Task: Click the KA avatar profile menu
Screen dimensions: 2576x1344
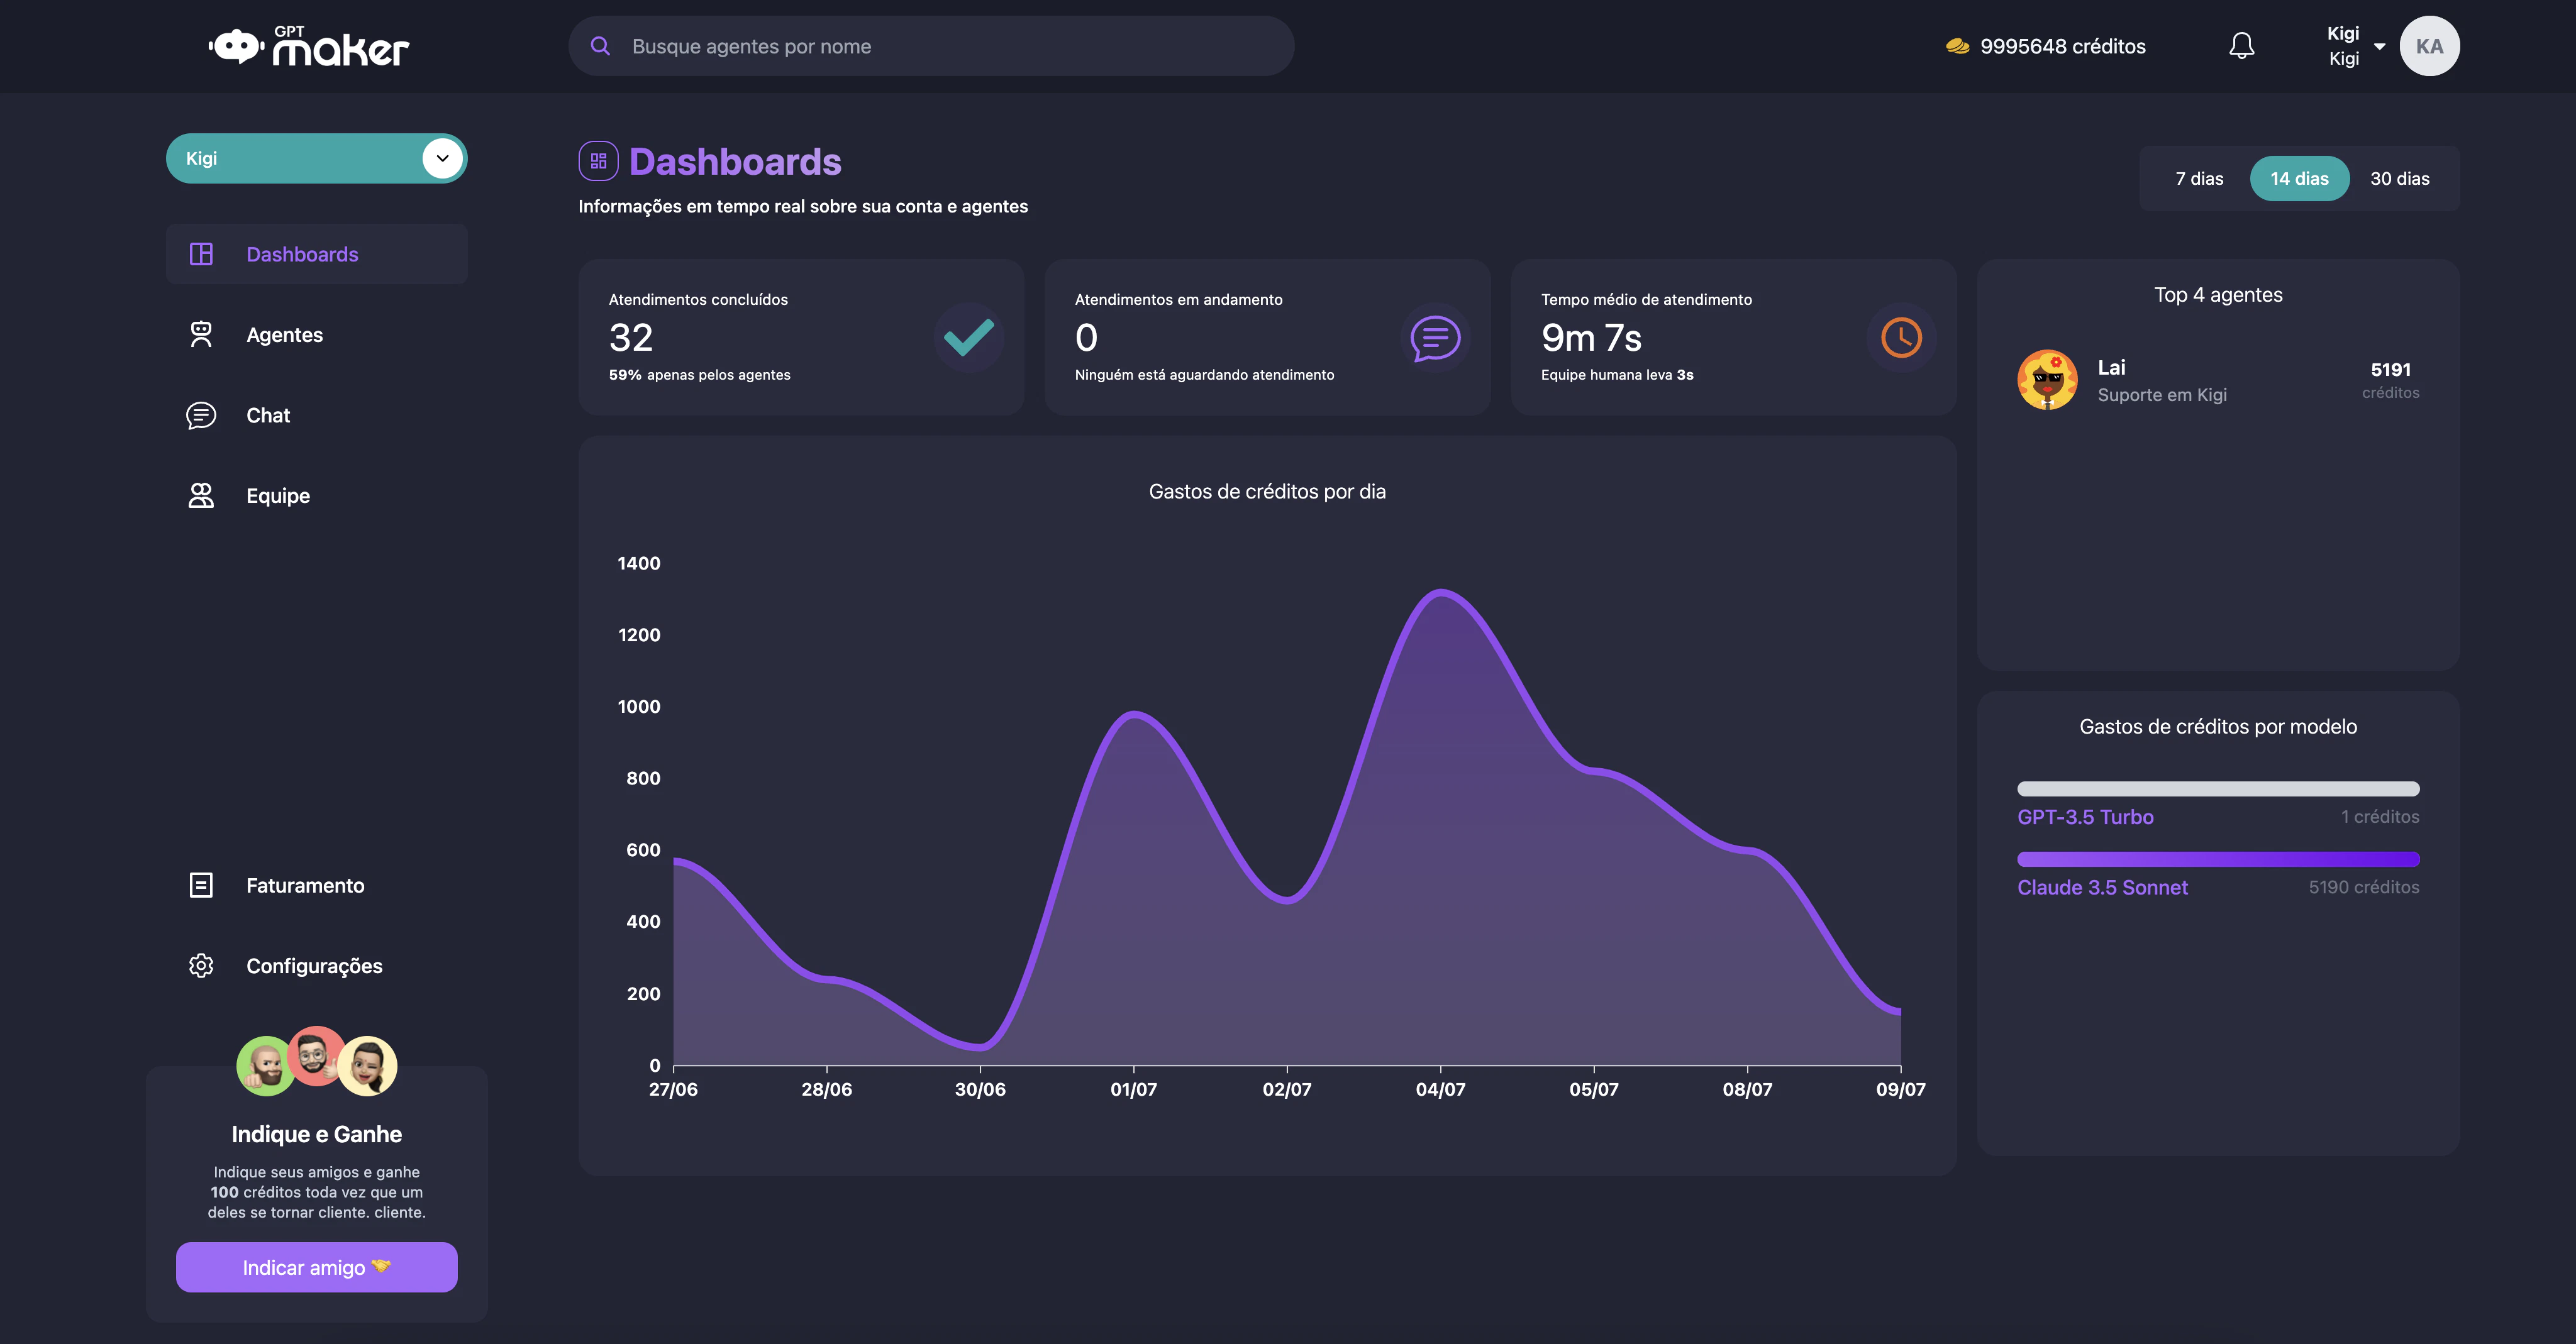Action: (2429, 46)
